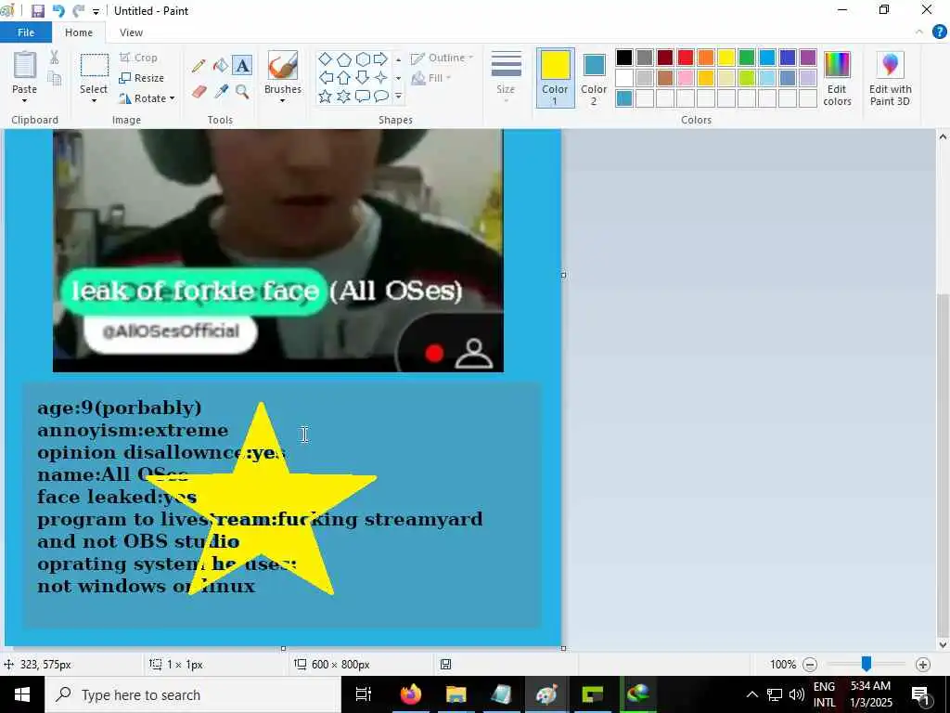Activate Color 1 foreground selector
The width and height of the screenshot is (950, 713).
555,78
